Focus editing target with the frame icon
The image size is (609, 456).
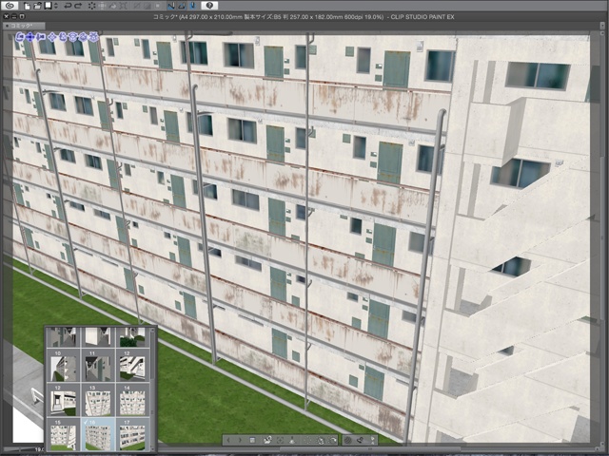[x=280, y=440]
